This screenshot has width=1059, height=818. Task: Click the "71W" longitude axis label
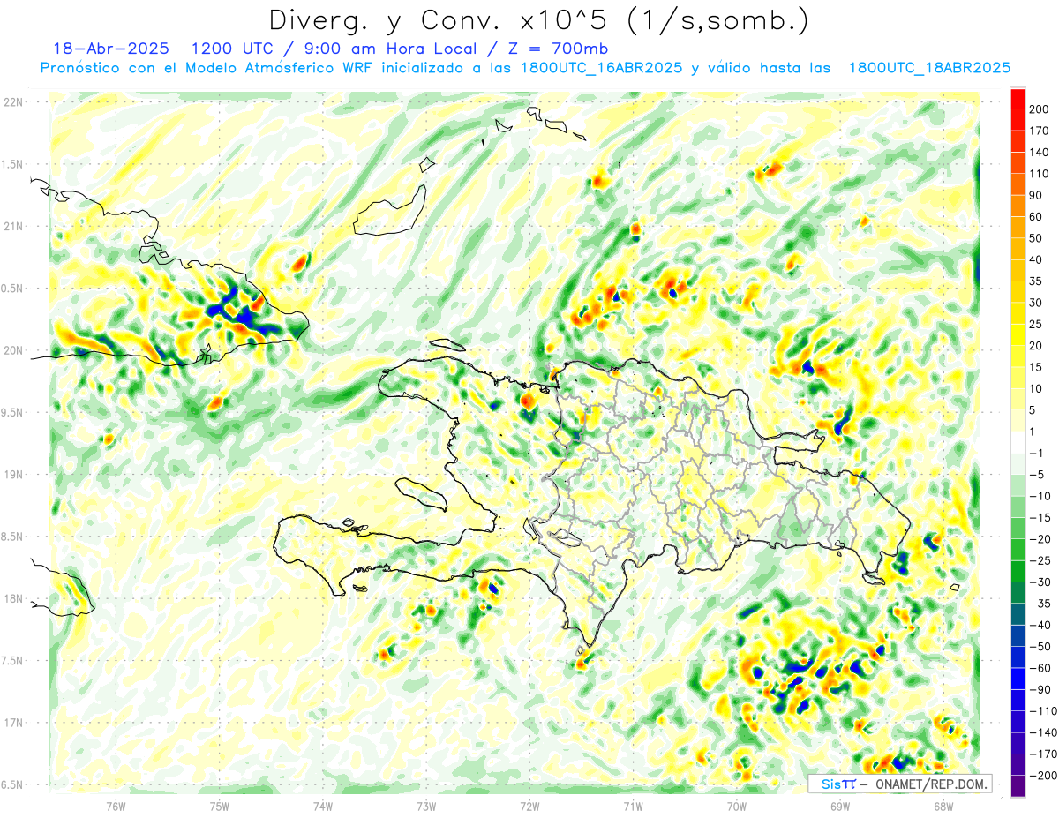(633, 806)
